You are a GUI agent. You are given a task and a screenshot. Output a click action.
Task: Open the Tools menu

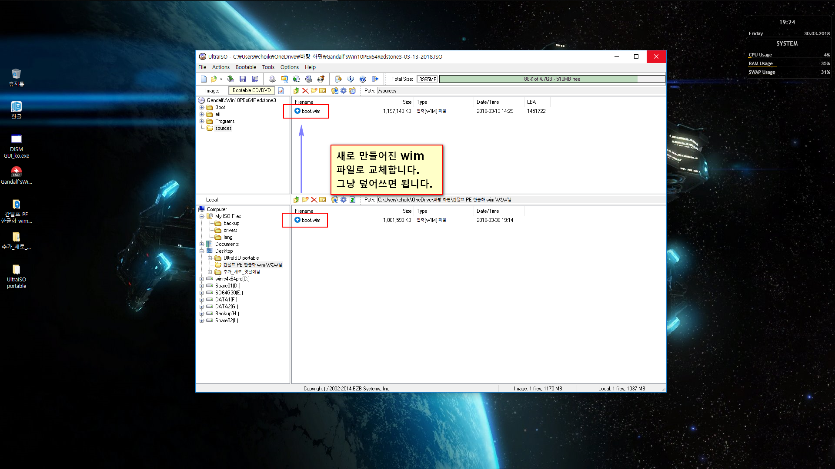point(268,67)
